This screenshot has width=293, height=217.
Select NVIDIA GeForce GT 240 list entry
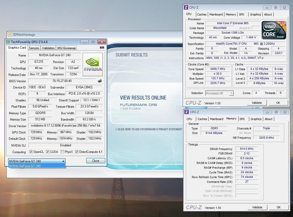37,166
